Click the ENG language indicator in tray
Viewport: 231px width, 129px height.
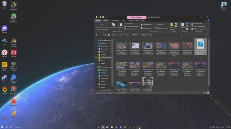217,127
